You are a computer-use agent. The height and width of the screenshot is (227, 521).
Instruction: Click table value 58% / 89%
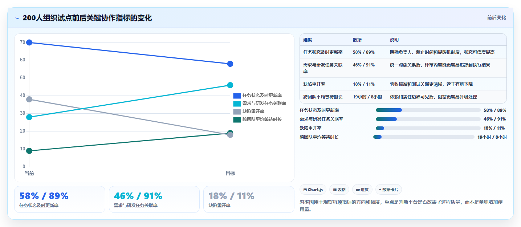click(x=364, y=52)
